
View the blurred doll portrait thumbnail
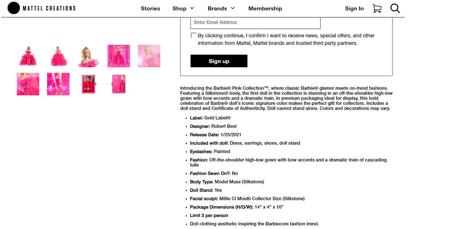[x=149, y=55]
